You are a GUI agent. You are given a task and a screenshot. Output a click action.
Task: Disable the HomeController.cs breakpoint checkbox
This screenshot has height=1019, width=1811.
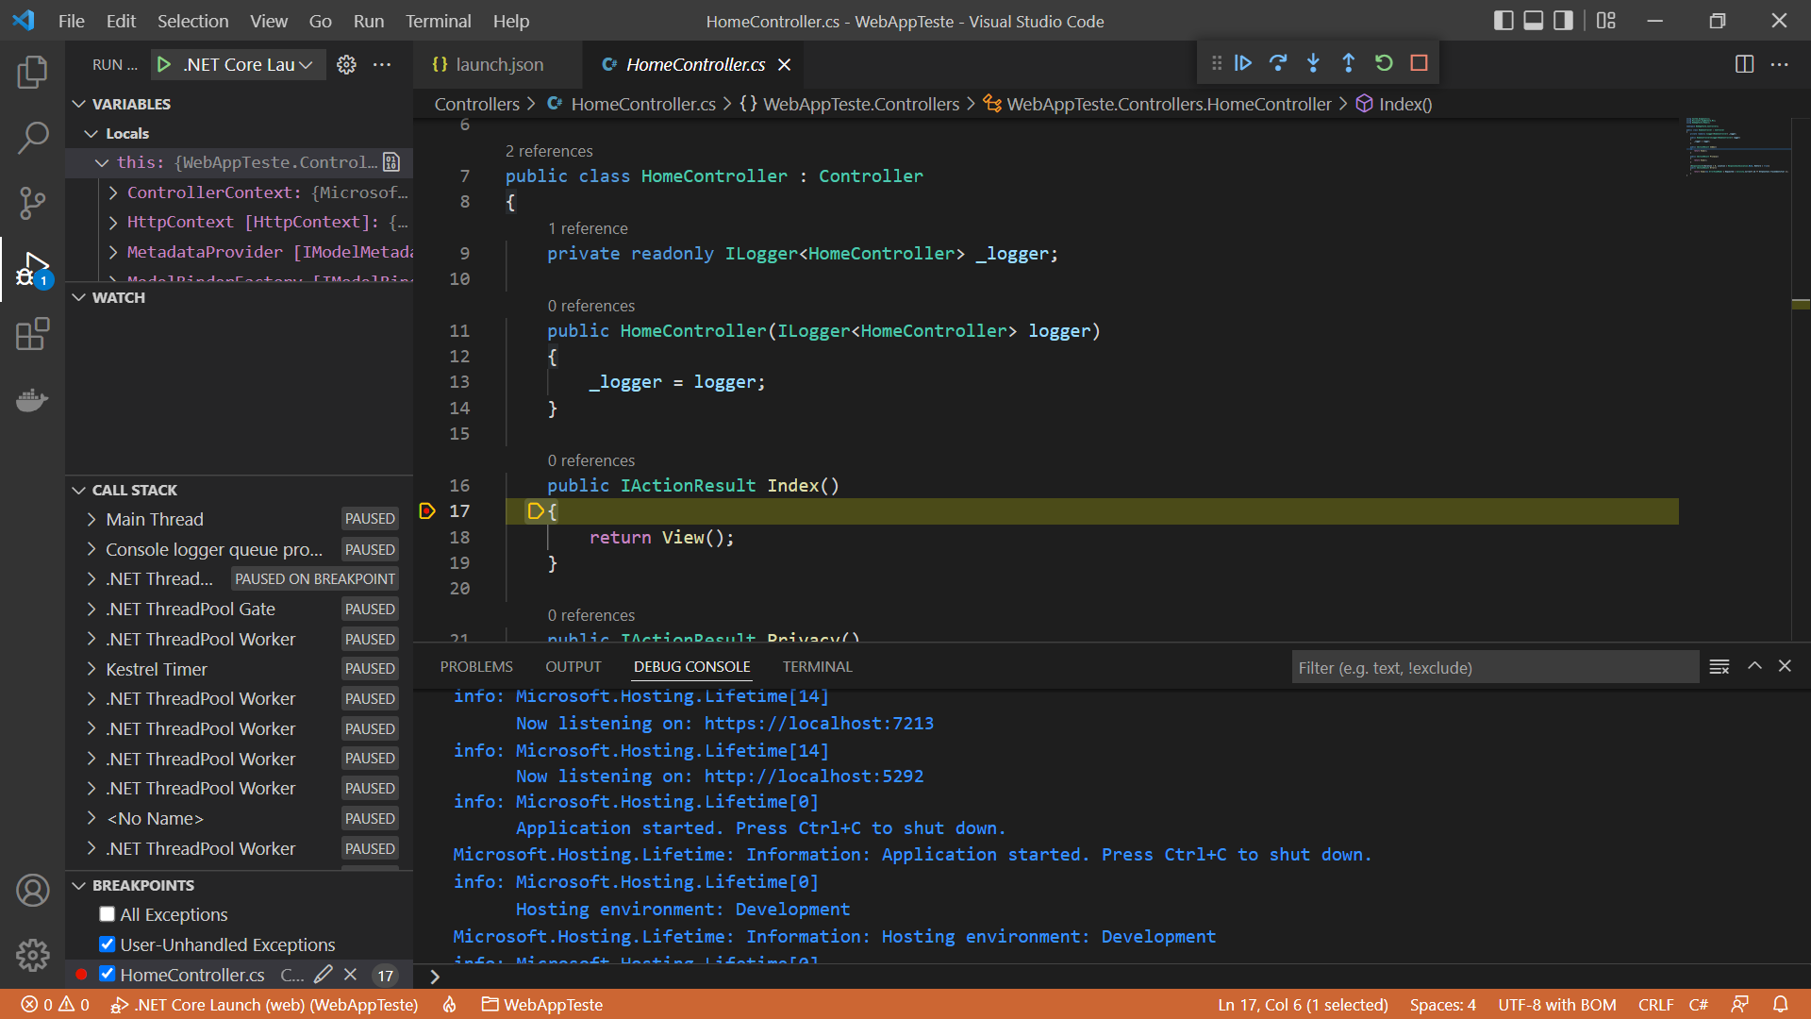[x=108, y=975]
